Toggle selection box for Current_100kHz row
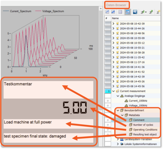The width and height of the screenshot is (163, 149). coord(108,101)
